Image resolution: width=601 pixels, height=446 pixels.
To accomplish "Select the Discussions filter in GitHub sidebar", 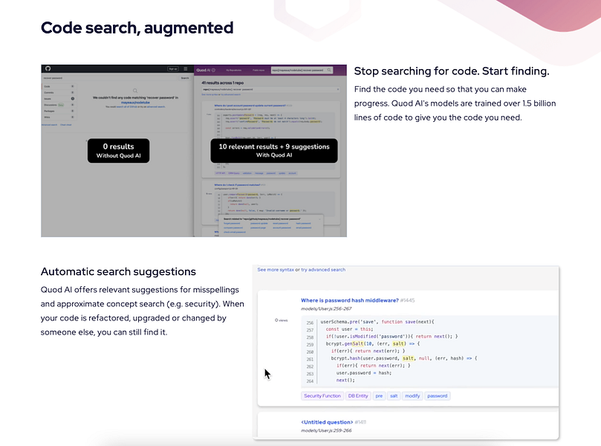I will [x=58, y=105].
